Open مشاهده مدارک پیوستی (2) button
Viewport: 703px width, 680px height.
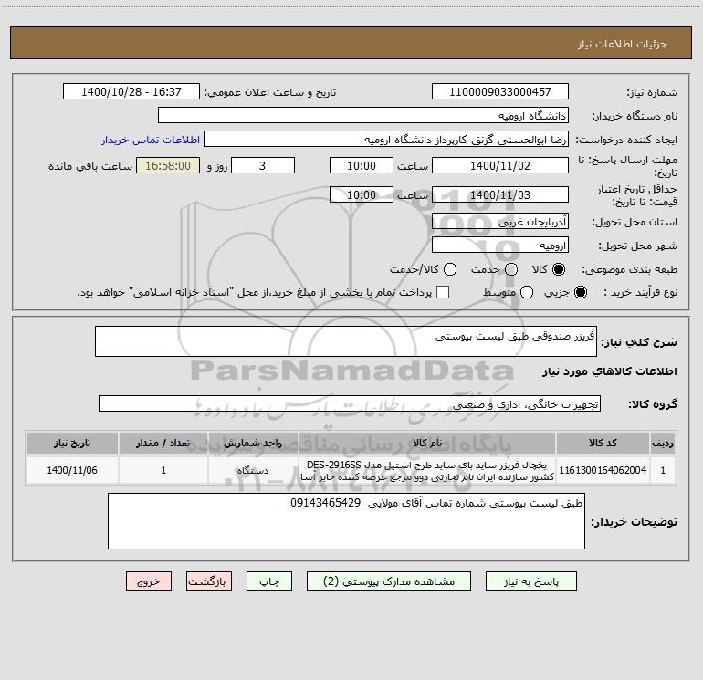point(389,581)
